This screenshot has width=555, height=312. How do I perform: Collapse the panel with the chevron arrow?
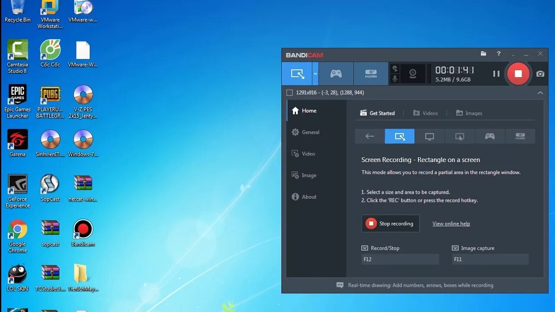(x=540, y=93)
